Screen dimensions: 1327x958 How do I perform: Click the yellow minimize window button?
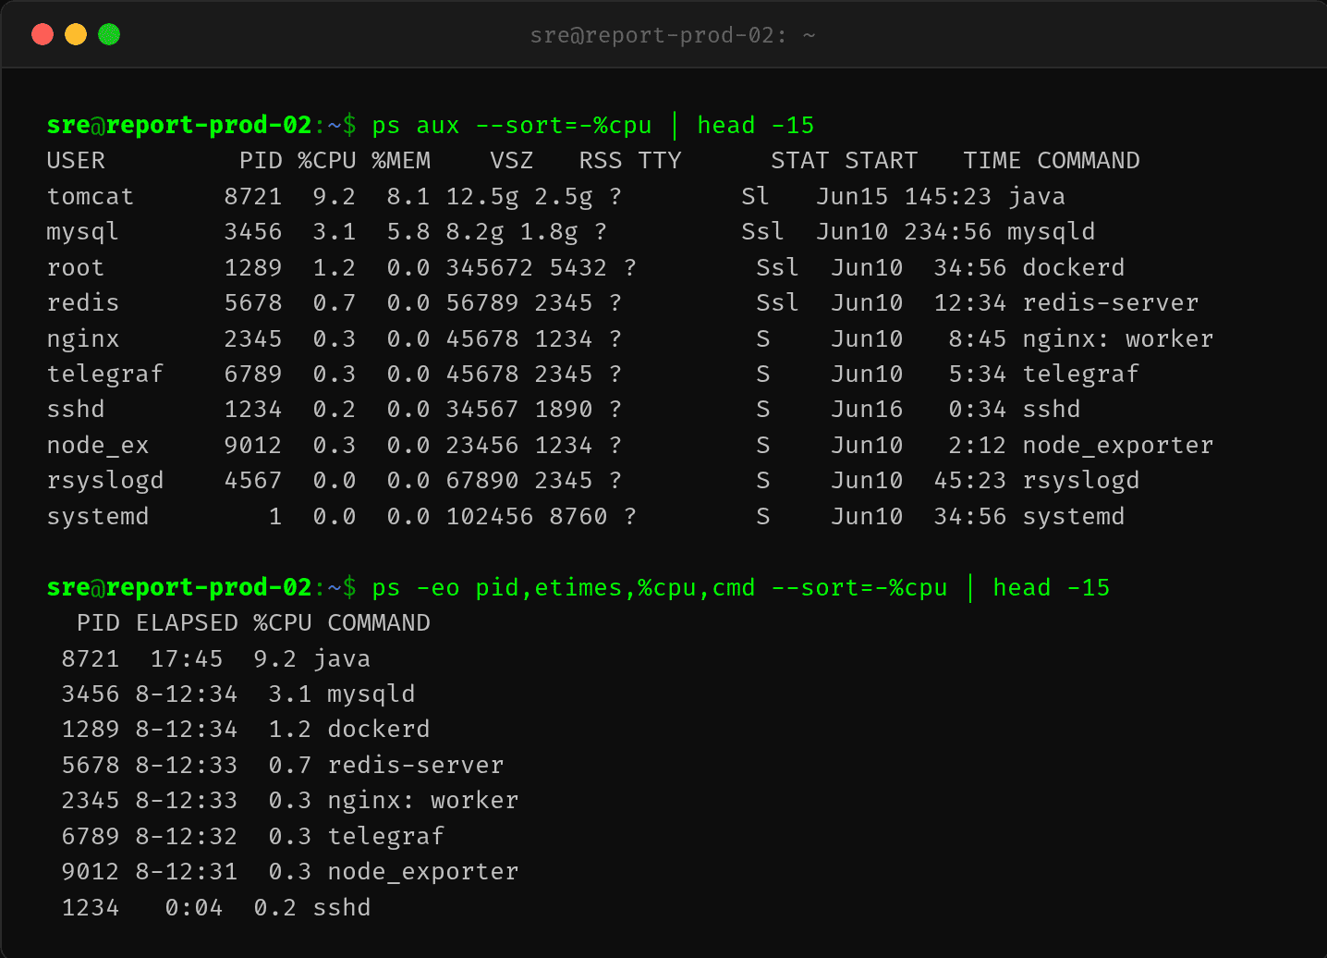click(x=76, y=34)
